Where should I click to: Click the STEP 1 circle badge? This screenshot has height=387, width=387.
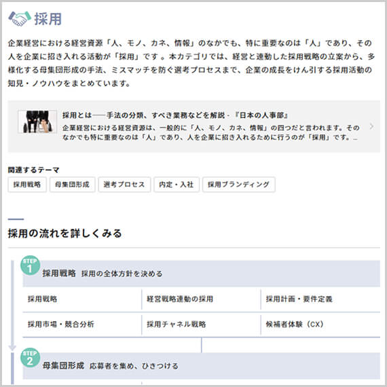30,265
